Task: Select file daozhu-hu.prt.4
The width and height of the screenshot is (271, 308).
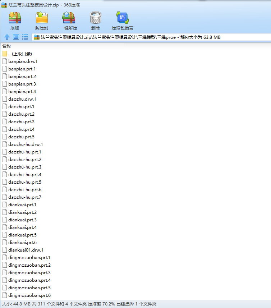Action: point(22,174)
